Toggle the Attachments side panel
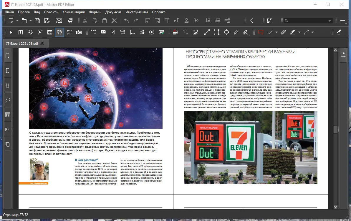Image resolution: width=351 pixels, height=221 pixels. 8,85
